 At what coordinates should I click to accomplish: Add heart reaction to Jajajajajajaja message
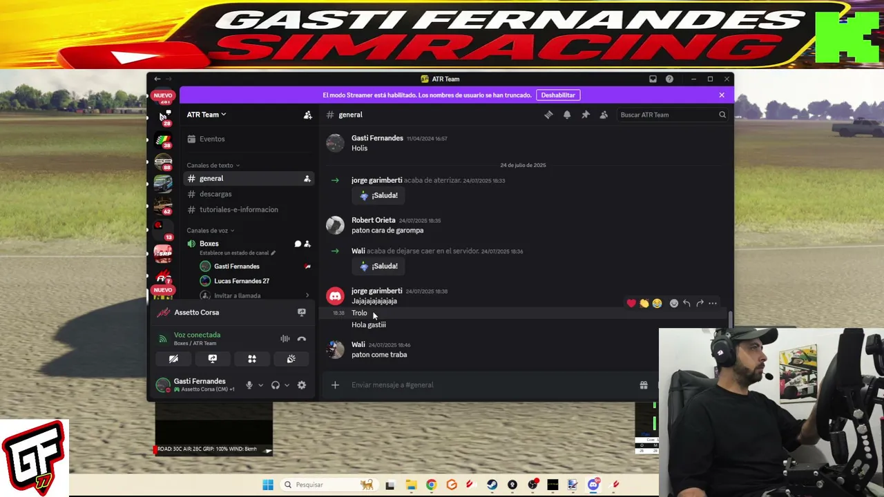[x=631, y=303]
